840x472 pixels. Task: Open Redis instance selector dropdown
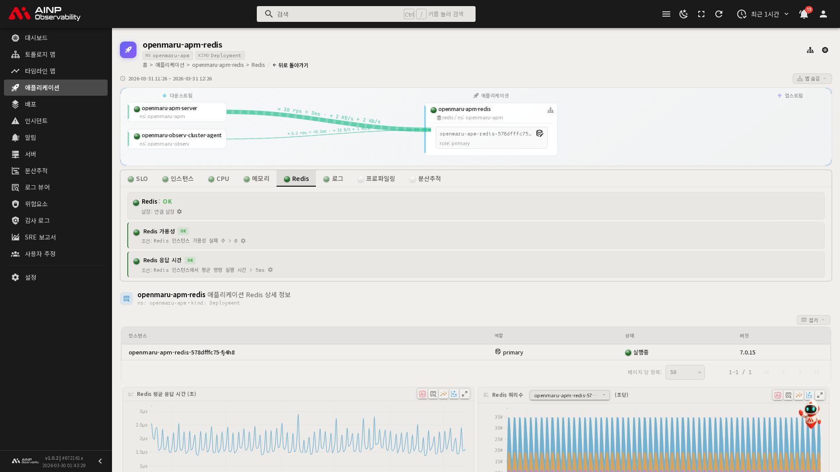[569, 395]
